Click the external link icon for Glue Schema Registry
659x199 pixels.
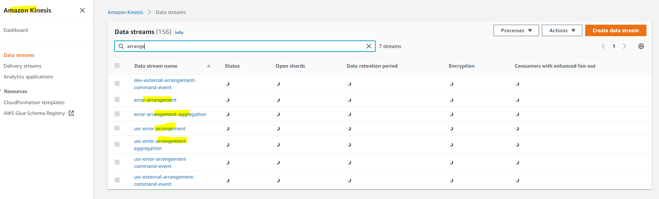[71, 113]
